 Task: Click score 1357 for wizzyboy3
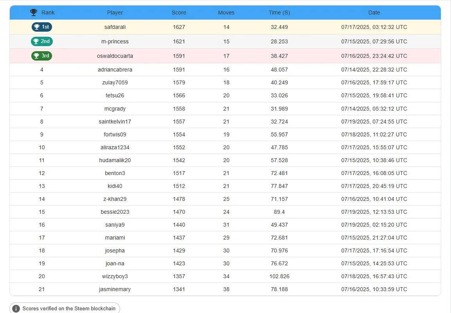point(179,277)
